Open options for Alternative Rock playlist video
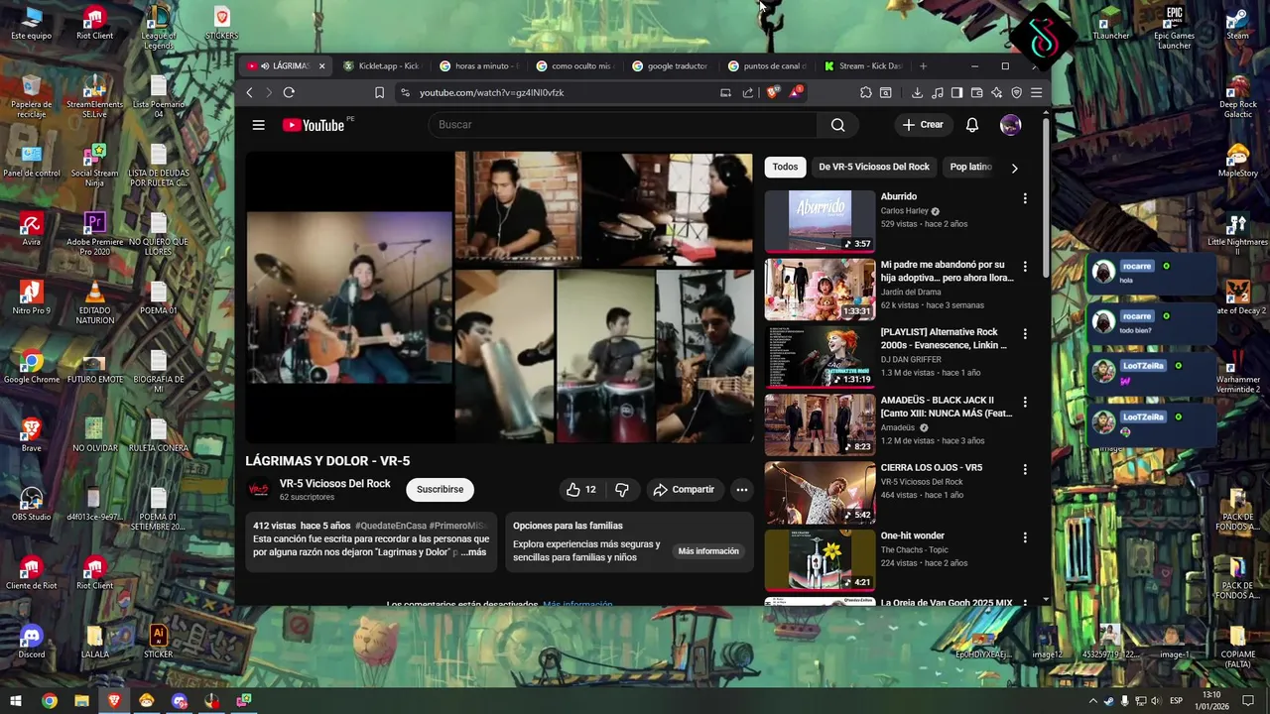Screen dimensions: 1270x714 point(1025,334)
